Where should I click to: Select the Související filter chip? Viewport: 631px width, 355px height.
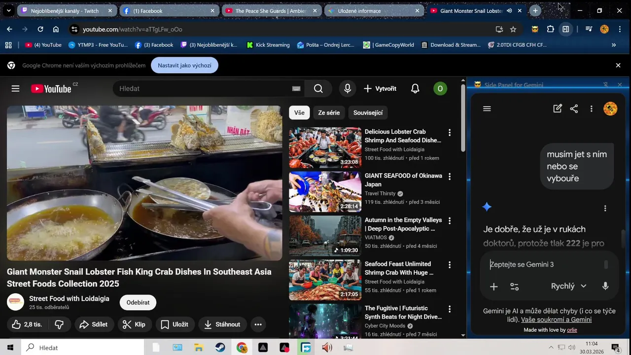[x=368, y=113]
